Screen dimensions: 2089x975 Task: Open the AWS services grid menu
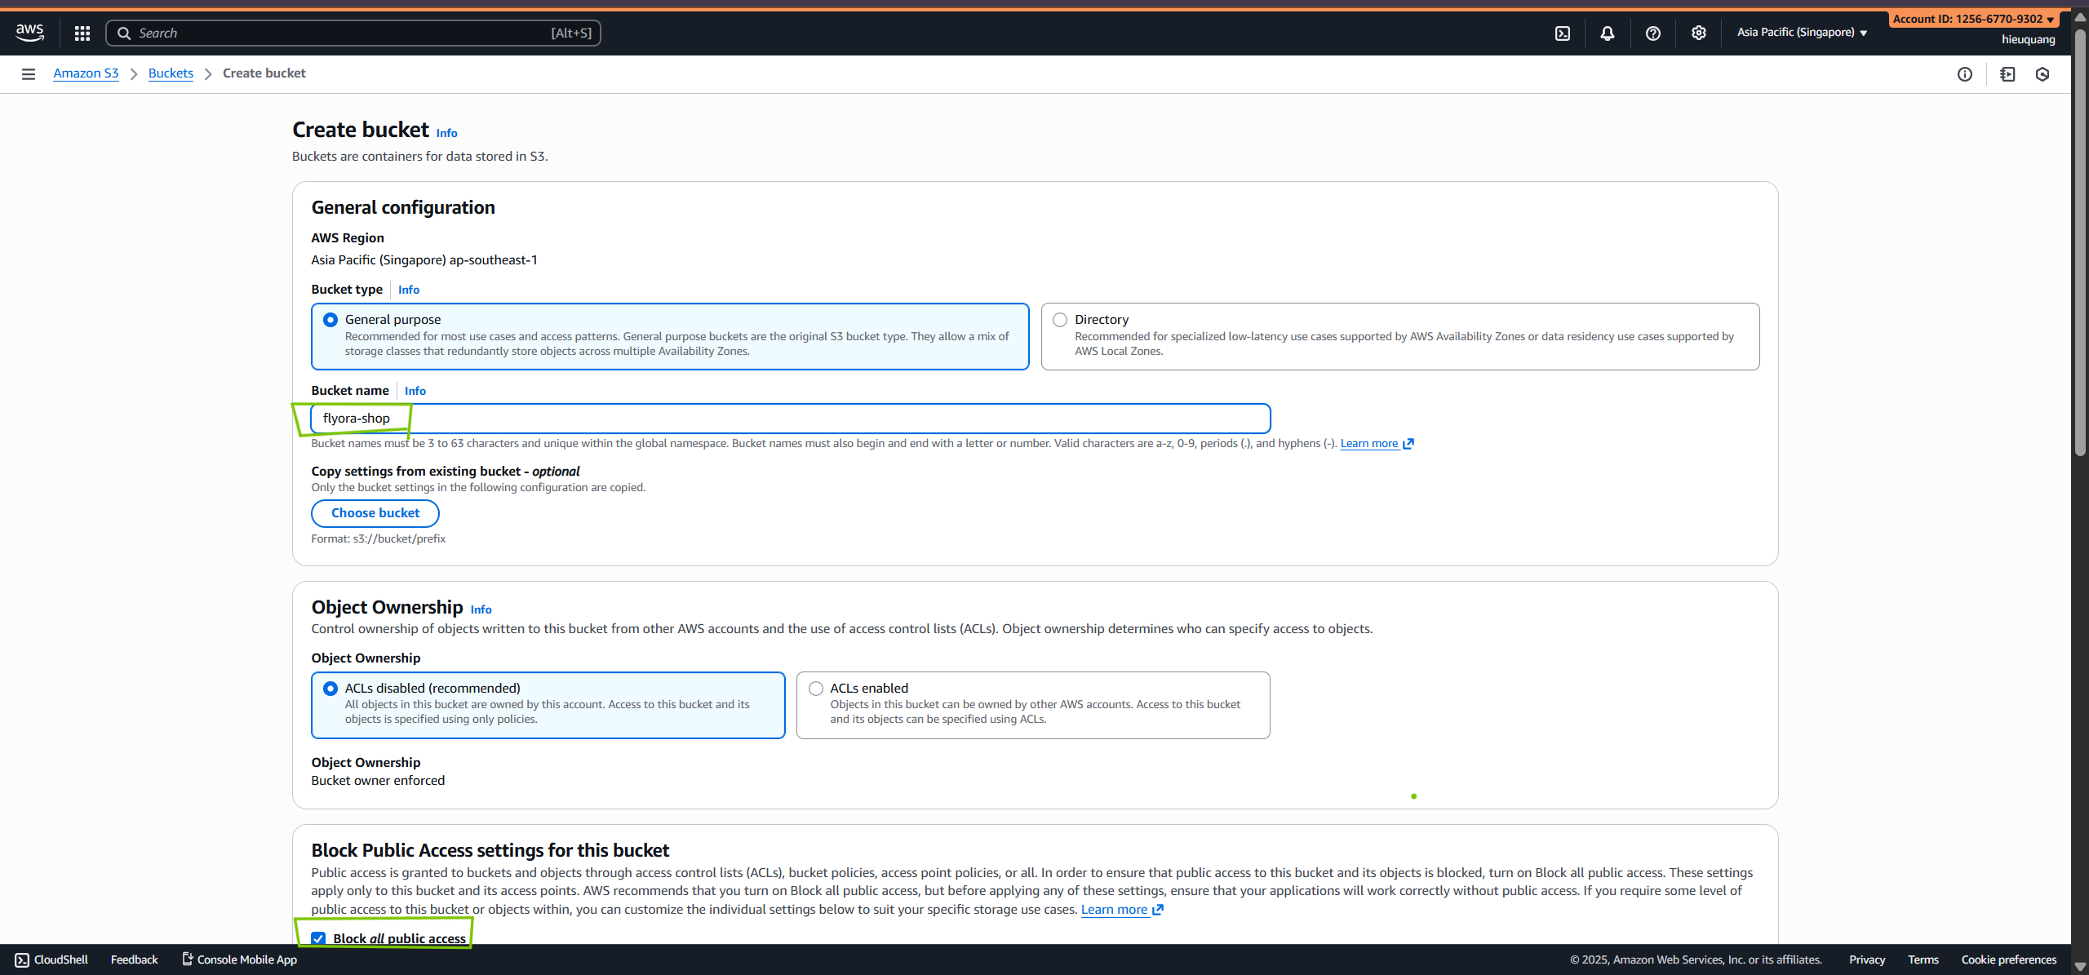pos(82,33)
